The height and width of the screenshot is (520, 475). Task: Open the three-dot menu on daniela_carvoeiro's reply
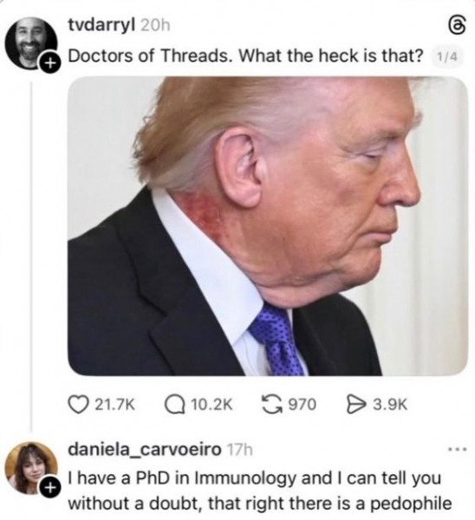click(458, 450)
